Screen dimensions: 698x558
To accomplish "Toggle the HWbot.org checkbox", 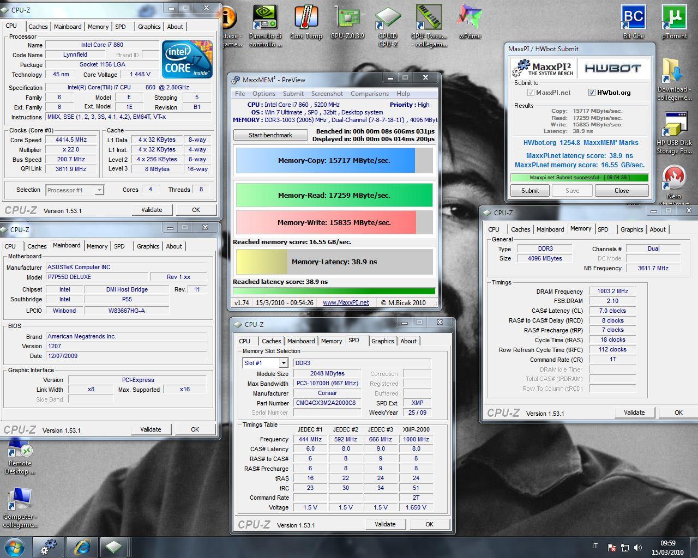I will [592, 93].
